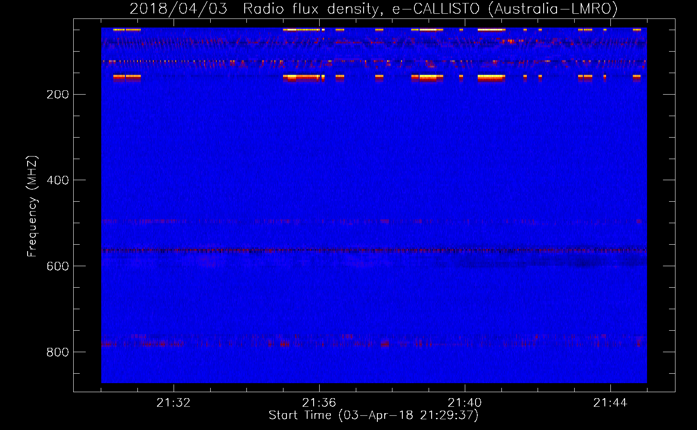Click the "21:36" time tick label
This screenshot has width=697, height=430.
(x=319, y=402)
